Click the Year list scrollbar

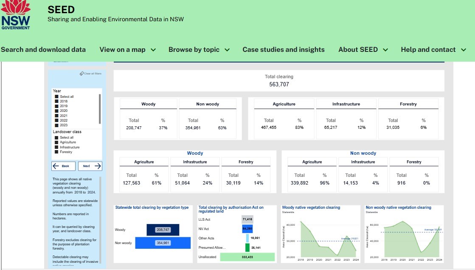[100, 109]
